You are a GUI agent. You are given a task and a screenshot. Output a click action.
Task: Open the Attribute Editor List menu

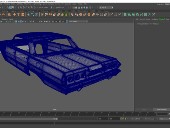[137, 19]
